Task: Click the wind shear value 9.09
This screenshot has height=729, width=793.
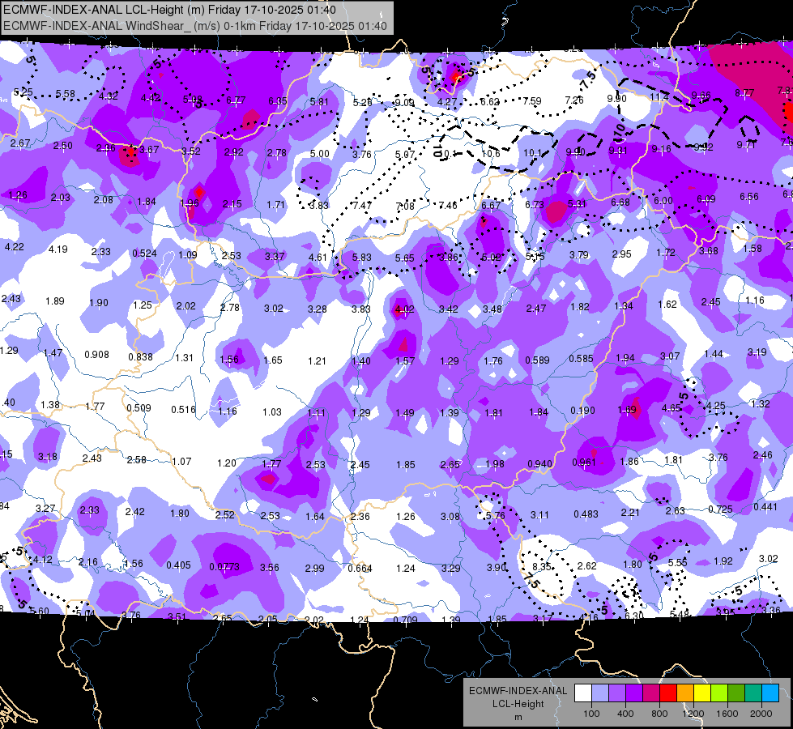Action: [404, 103]
